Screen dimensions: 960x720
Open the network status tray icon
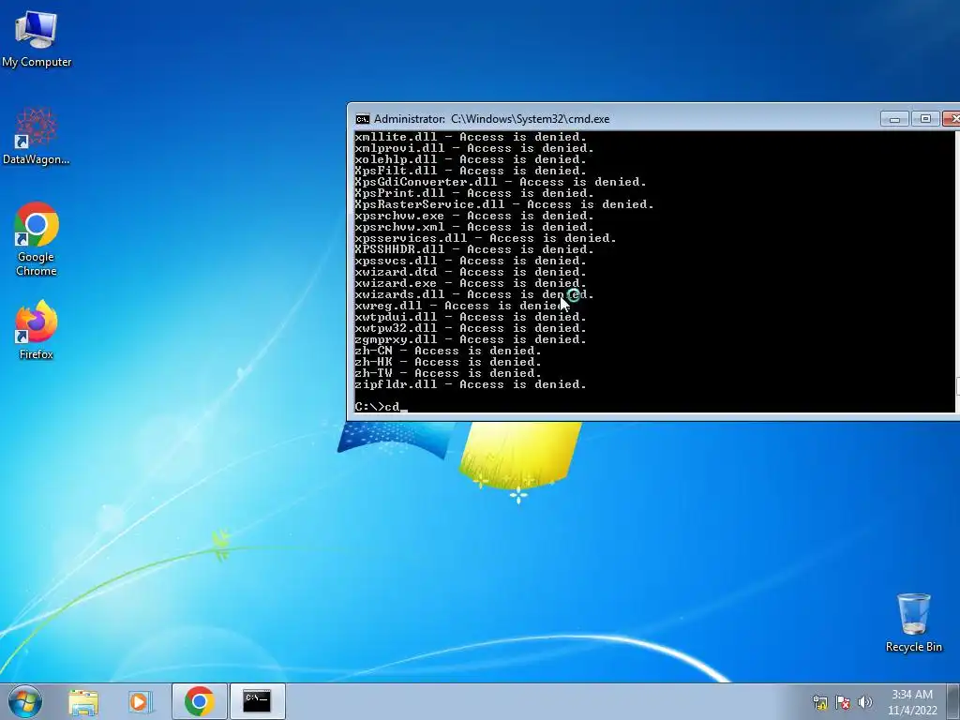pyautogui.click(x=819, y=702)
